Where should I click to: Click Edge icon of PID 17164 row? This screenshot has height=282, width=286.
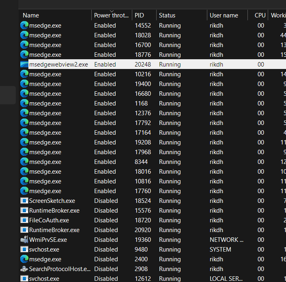coord(24,133)
